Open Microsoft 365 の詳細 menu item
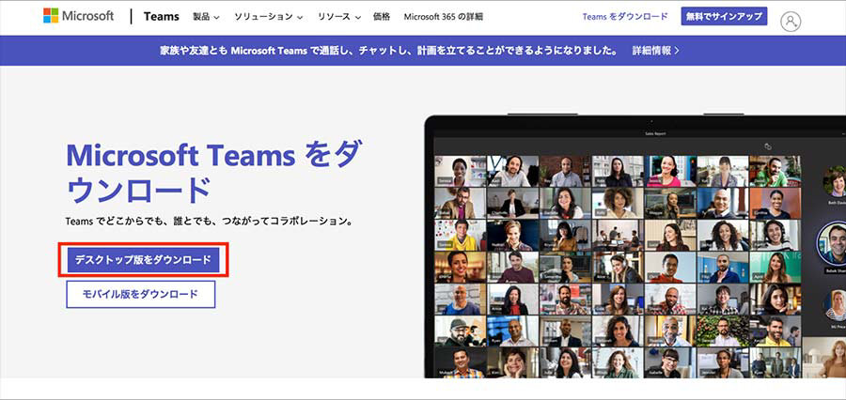The height and width of the screenshot is (400, 846). click(443, 17)
